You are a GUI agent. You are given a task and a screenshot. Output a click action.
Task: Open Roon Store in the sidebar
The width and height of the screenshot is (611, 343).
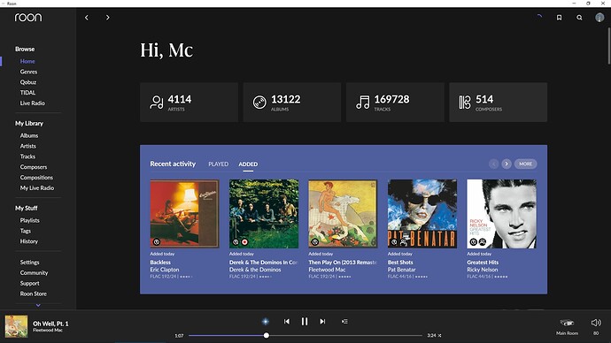[34, 294]
